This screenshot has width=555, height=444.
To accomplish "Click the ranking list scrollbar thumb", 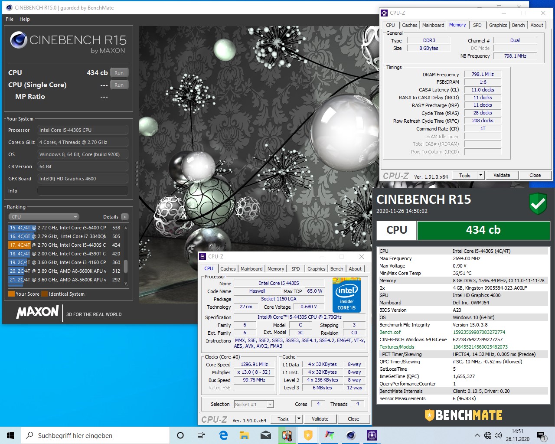I will [126, 266].
